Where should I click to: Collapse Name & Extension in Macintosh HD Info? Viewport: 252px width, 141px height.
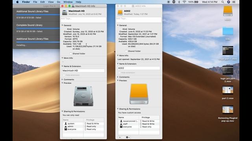point(62,66)
